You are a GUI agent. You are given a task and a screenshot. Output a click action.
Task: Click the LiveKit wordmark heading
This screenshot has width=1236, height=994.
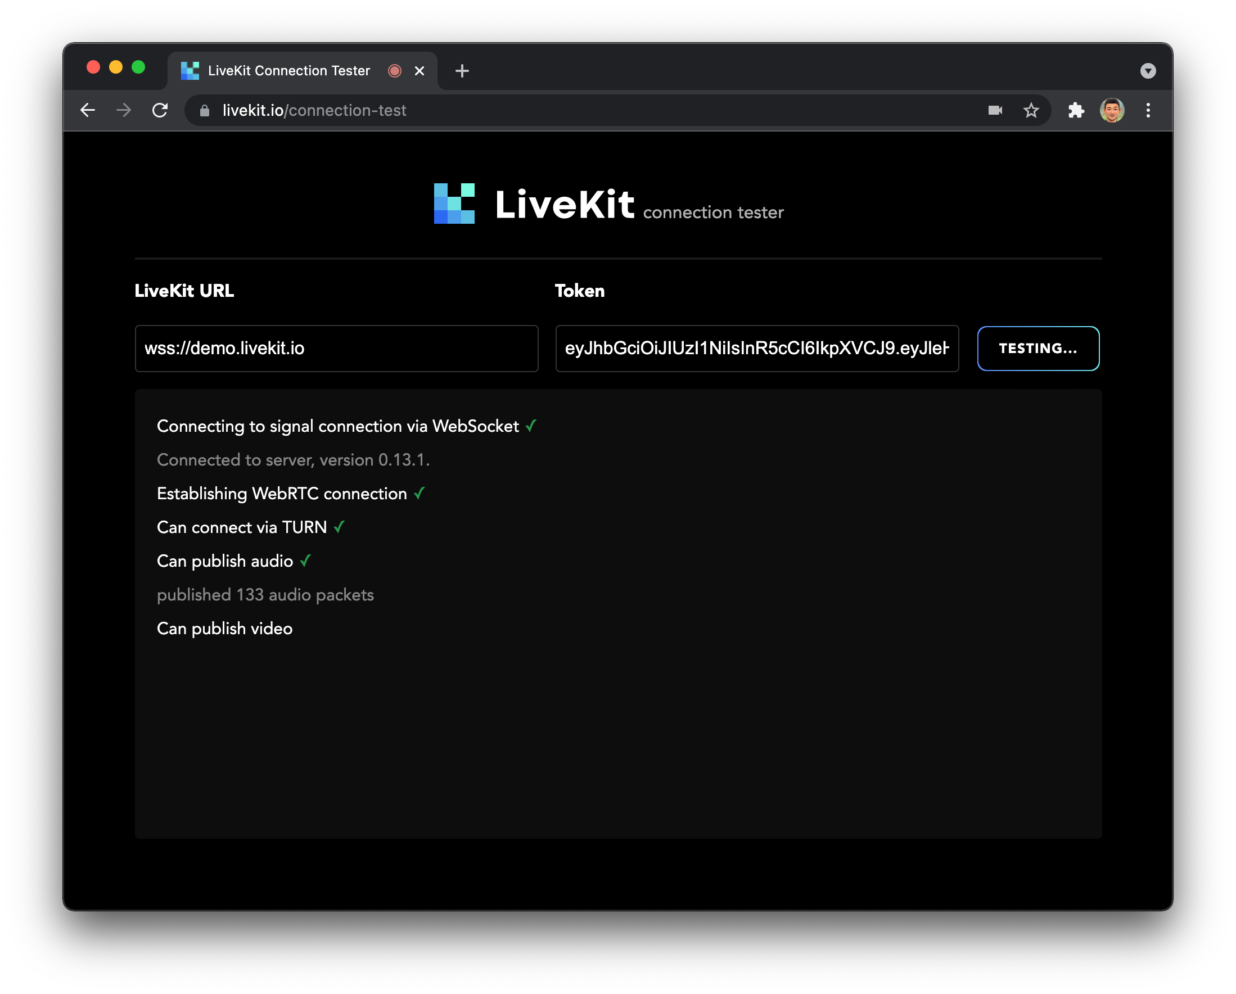point(565,205)
